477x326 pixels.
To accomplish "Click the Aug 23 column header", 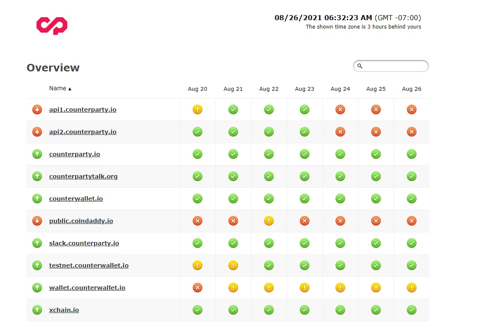I will [x=304, y=89].
